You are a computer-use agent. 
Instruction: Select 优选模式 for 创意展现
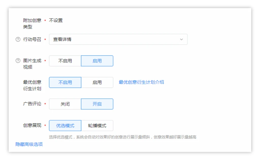65,126
